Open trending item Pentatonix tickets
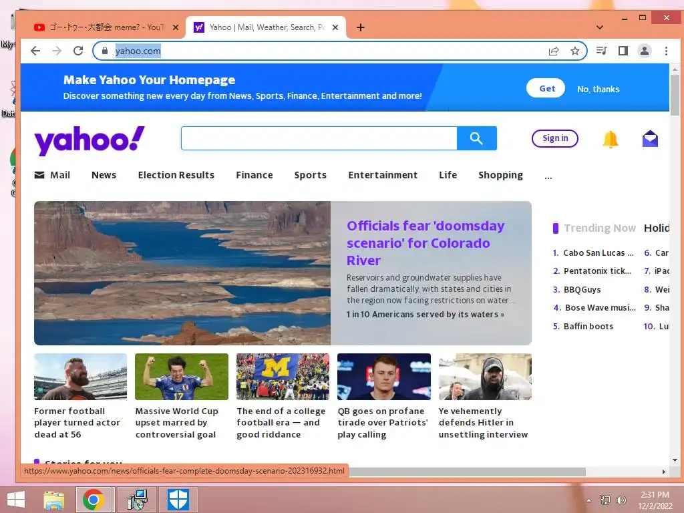The width and height of the screenshot is (684, 513). (x=597, y=271)
